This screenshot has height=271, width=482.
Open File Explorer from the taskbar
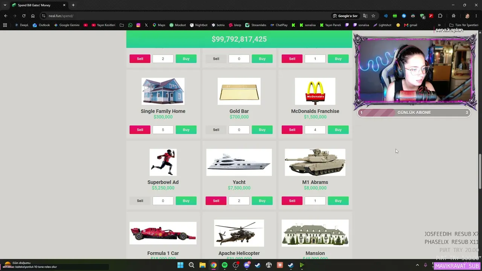click(203, 265)
